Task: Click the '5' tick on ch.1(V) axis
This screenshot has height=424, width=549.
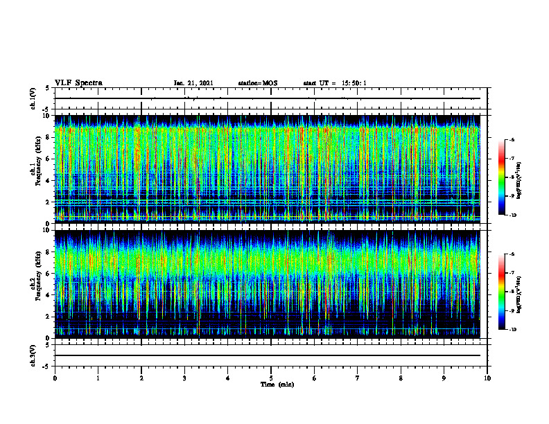Action: click(48, 89)
